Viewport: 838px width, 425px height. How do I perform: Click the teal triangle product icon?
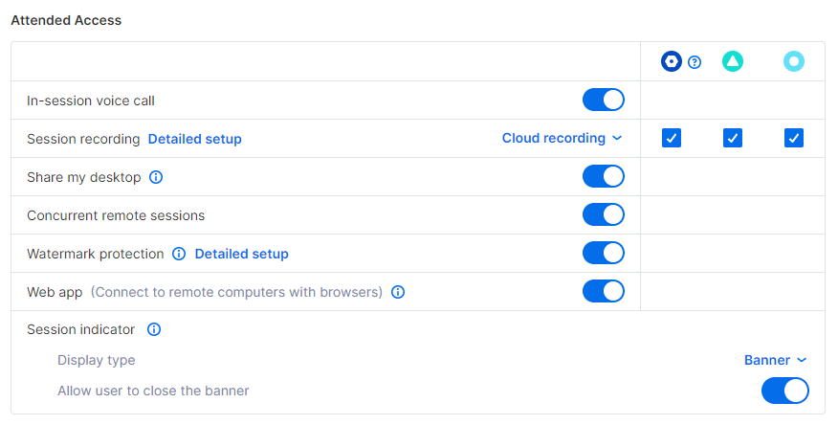tap(733, 61)
